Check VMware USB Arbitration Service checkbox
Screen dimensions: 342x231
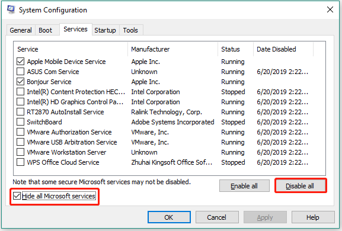coord(21,142)
